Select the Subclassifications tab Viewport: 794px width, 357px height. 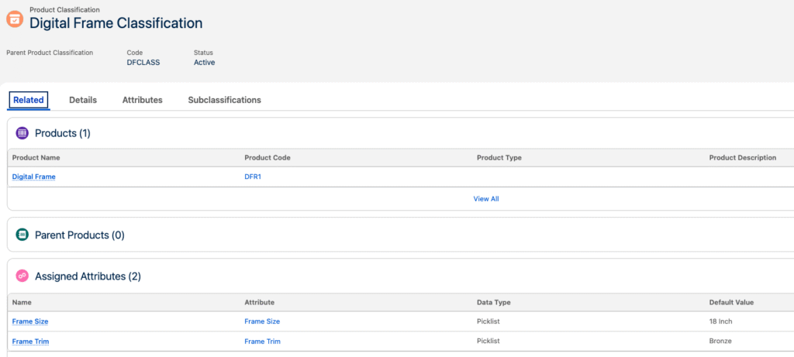[224, 100]
